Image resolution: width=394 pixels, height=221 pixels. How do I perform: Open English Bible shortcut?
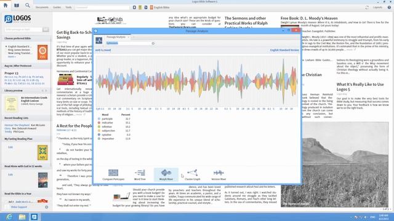(x=160, y=7)
